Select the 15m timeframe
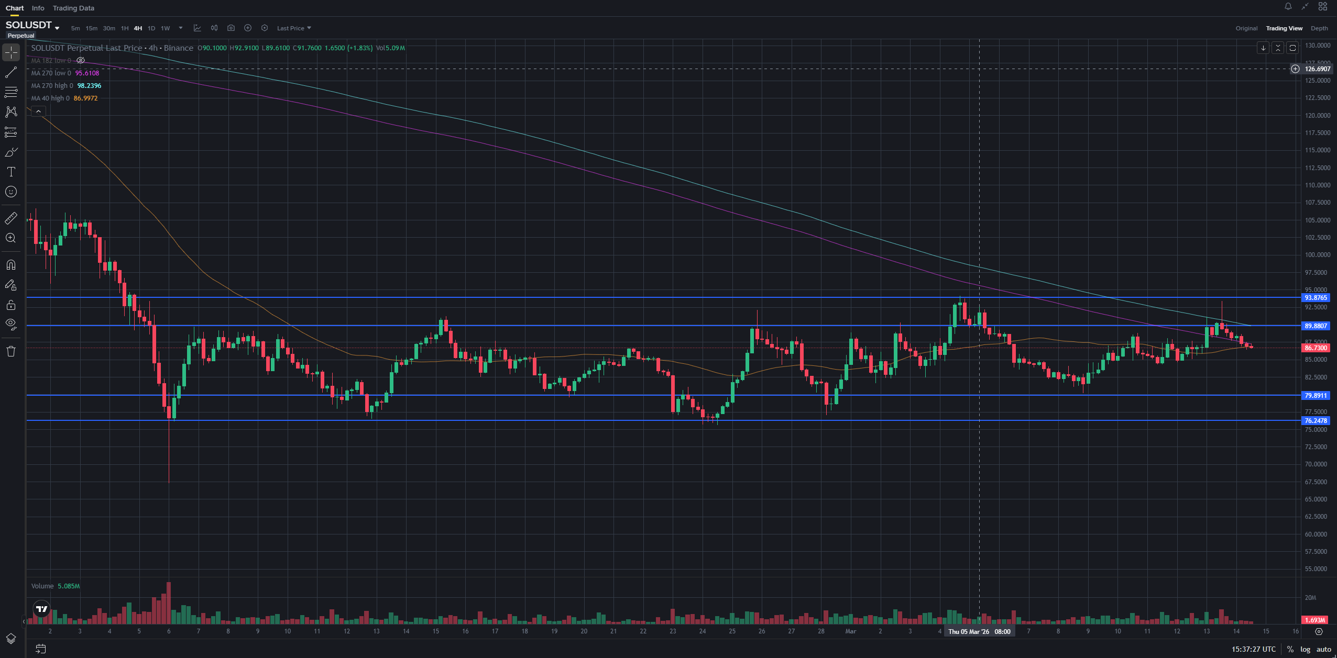This screenshot has height=658, width=1337. coord(92,28)
